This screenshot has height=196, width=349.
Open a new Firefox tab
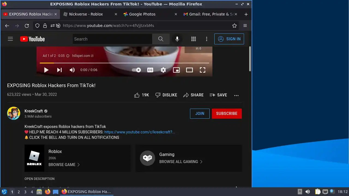point(246,14)
